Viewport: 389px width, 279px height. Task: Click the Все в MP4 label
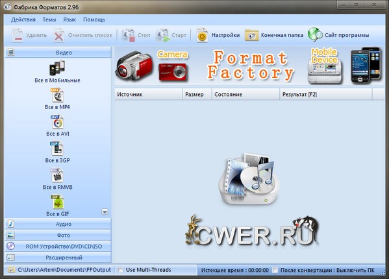pyautogui.click(x=57, y=107)
